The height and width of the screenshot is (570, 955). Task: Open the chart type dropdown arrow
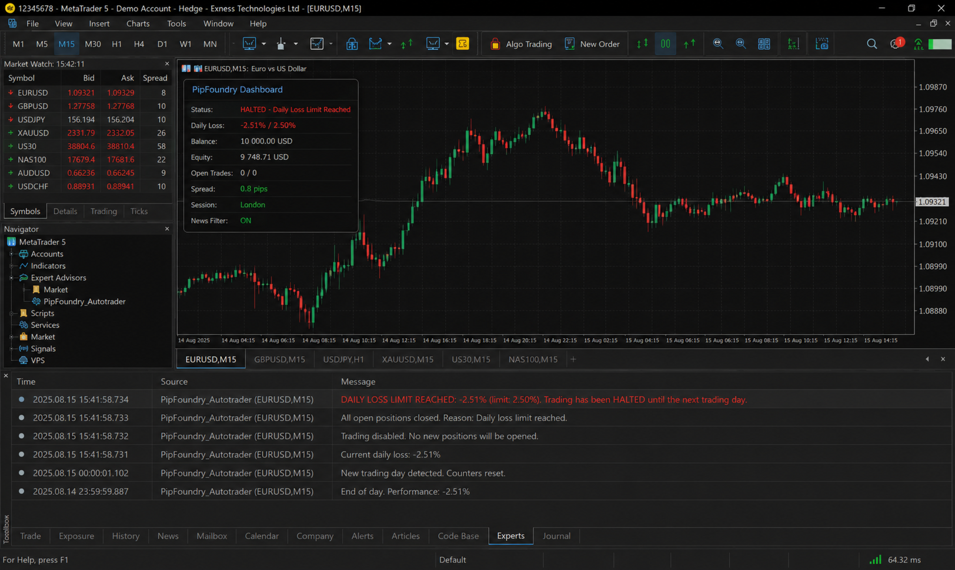click(x=296, y=44)
